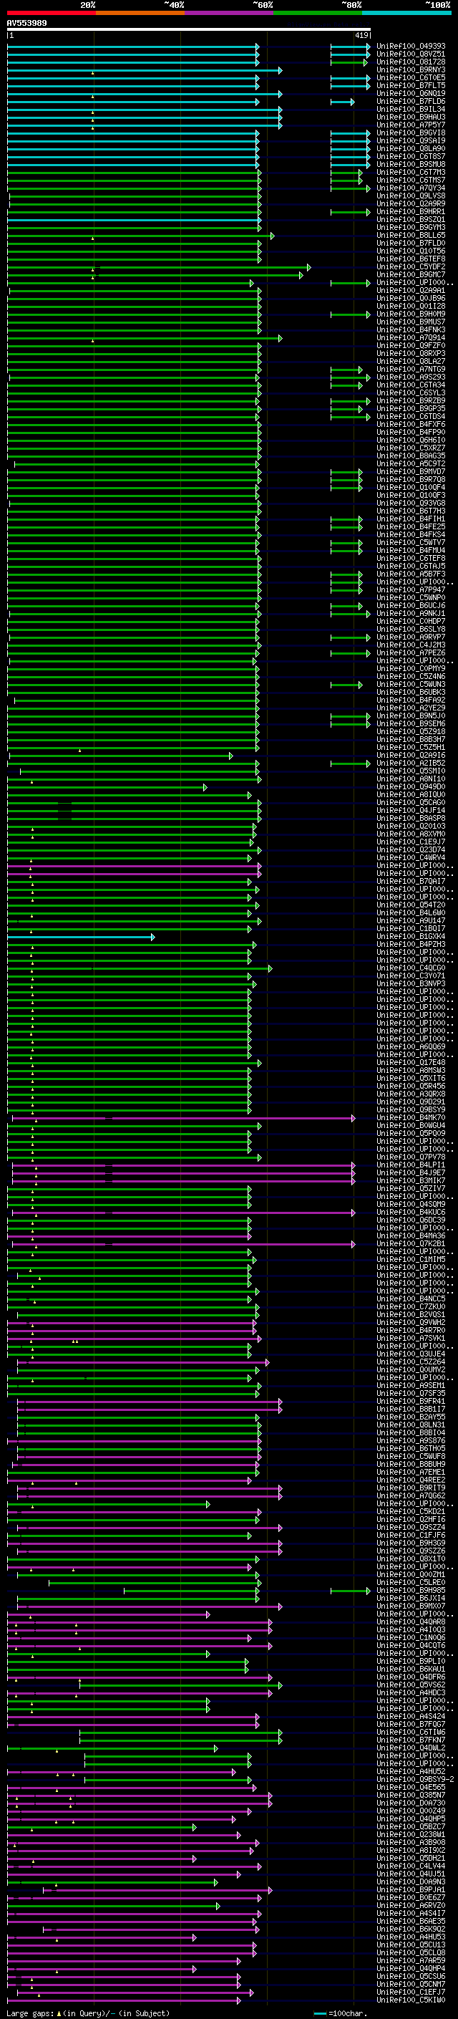Click hit label UniRef100_A5B7F3
458x2019 pixels.
pos(411,574)
